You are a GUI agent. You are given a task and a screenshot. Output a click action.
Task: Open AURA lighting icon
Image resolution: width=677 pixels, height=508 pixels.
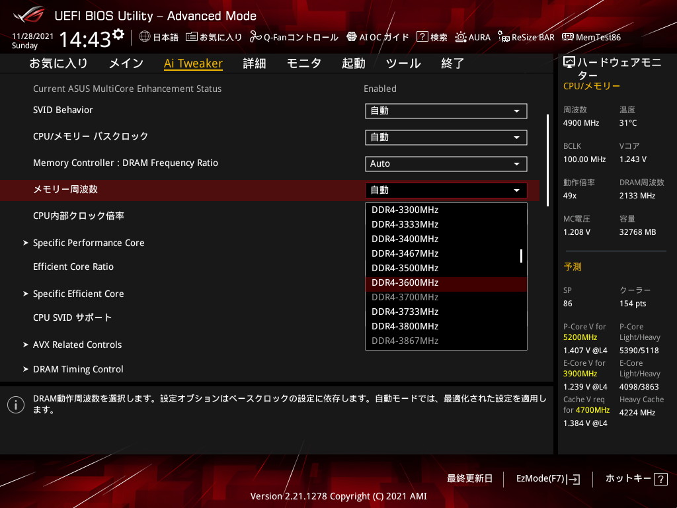460,37
